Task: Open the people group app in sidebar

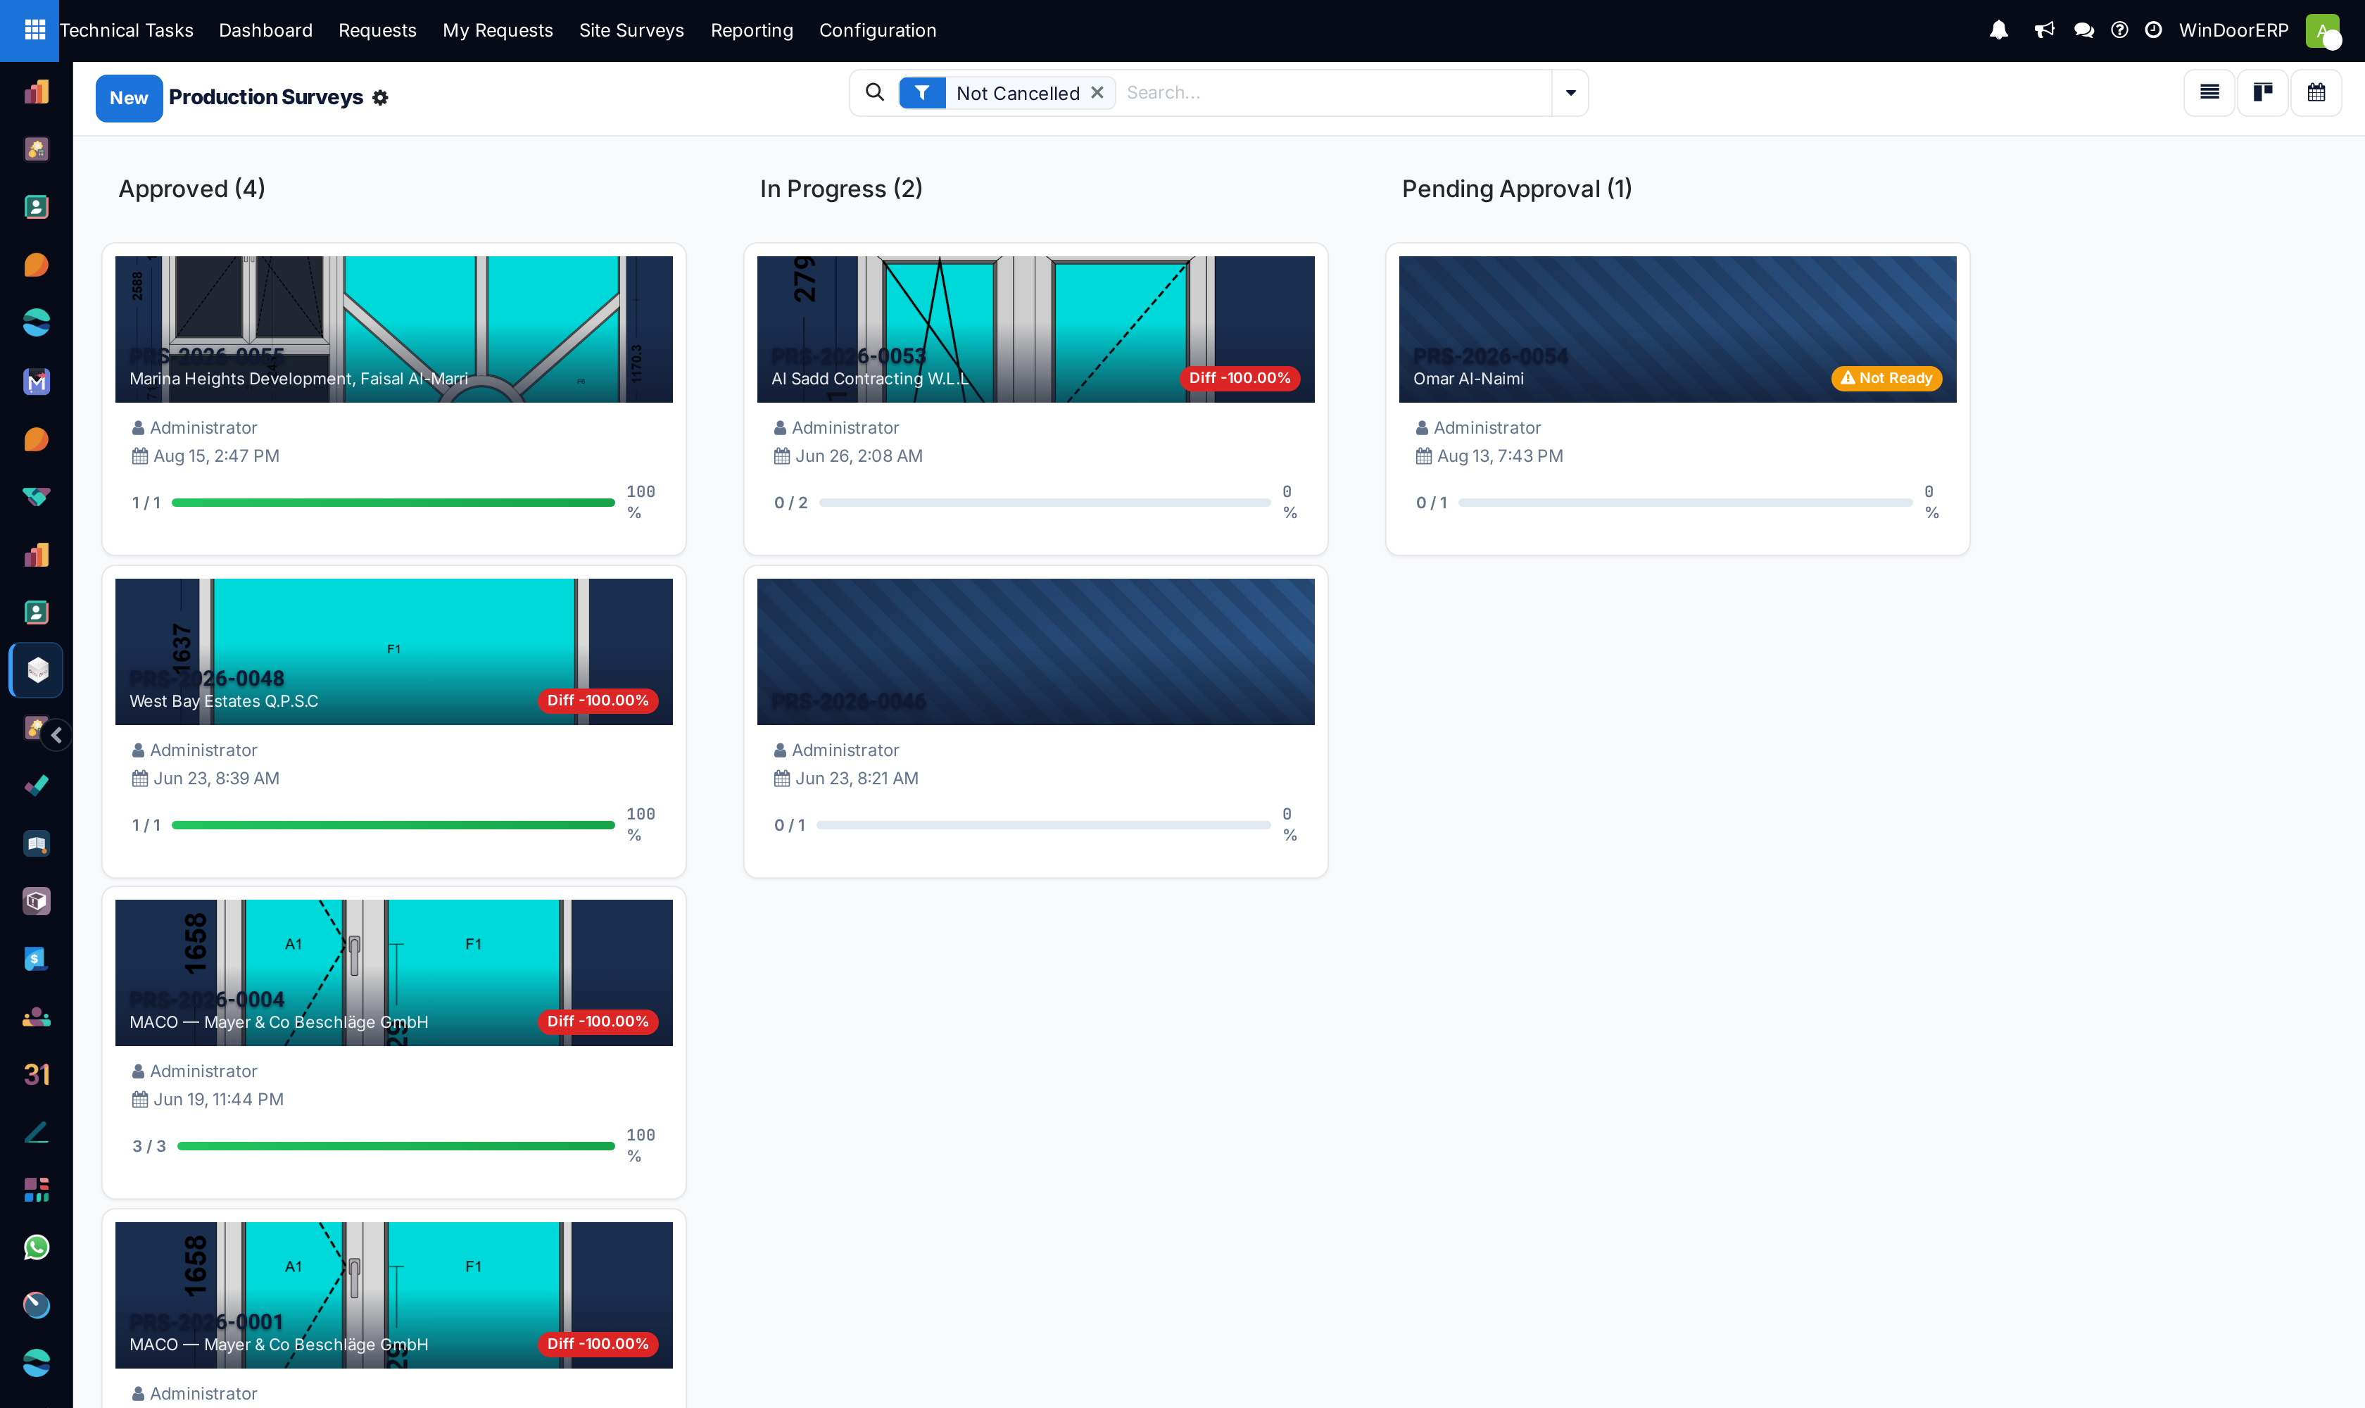Action: point(36,1016)
